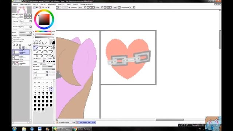Activate the Eyedropper color picker tool
The height and width of the screenshot is (131, 233).
(46, 43)
